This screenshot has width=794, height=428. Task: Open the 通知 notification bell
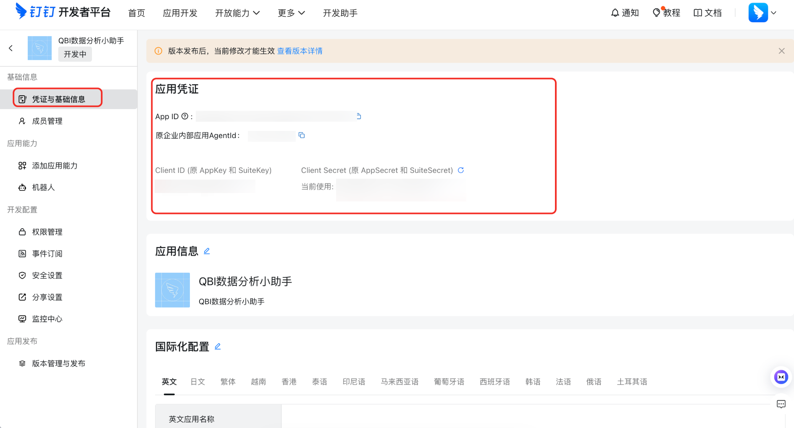[x=625, y=13]
